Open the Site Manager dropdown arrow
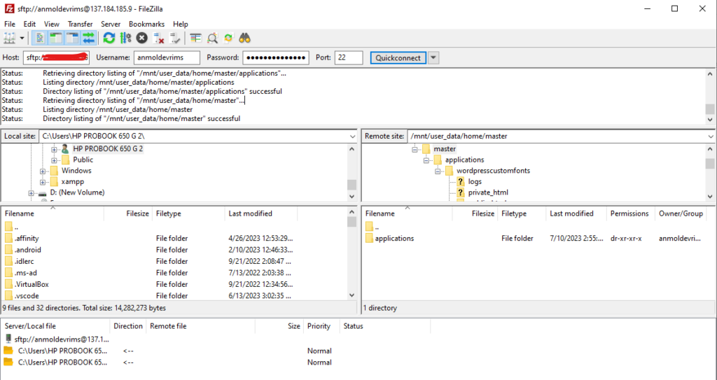 pos(22,38)
